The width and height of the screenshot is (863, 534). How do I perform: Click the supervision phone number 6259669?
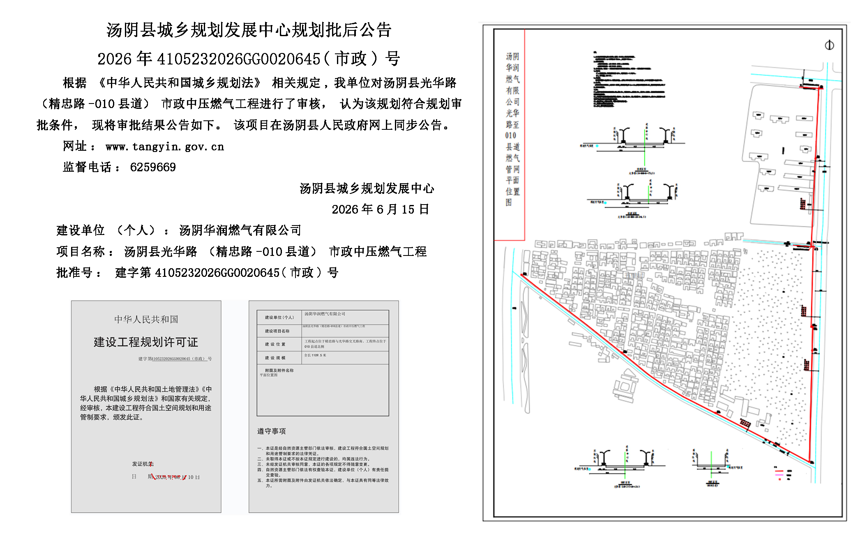coord(153,167)
